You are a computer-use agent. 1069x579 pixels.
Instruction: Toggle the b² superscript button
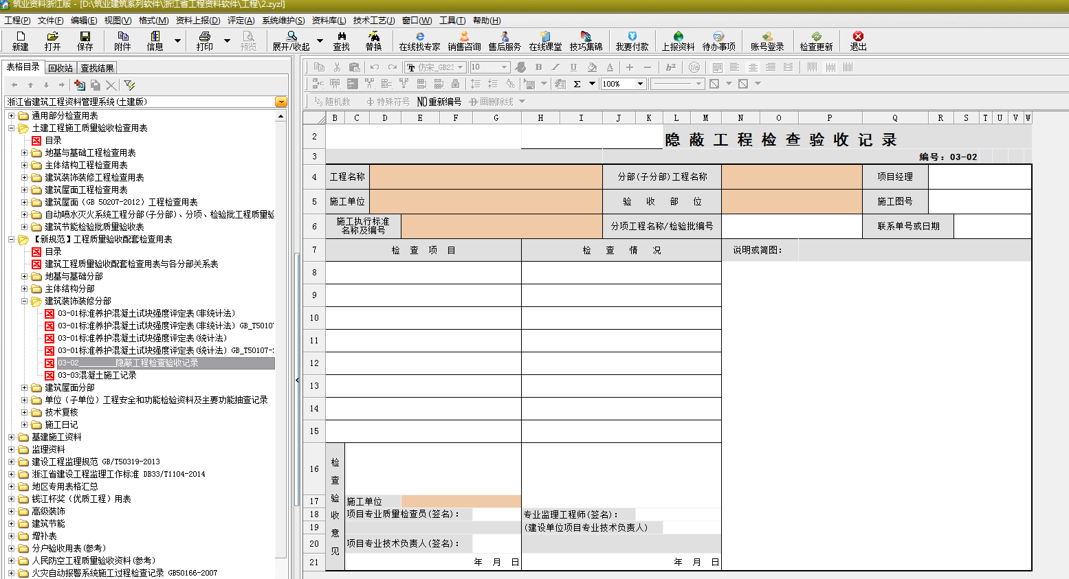point(670,67)
